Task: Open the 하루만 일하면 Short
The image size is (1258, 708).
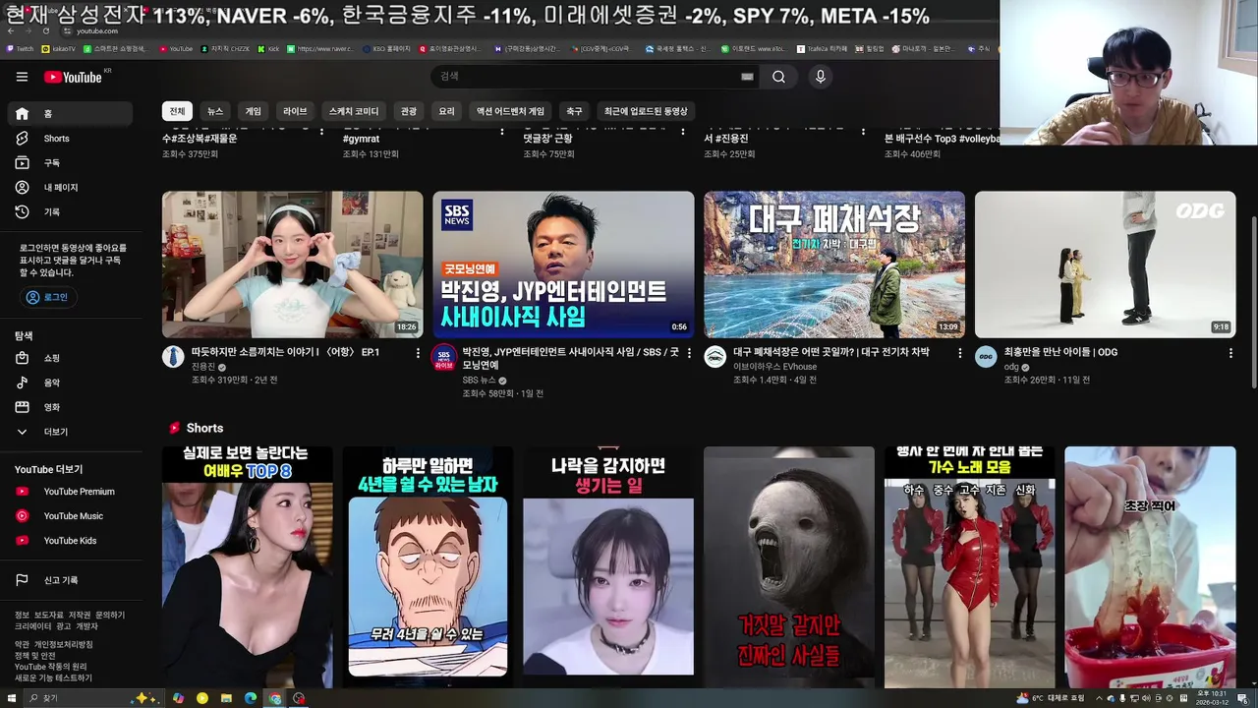Action: (x=428, y=567)
